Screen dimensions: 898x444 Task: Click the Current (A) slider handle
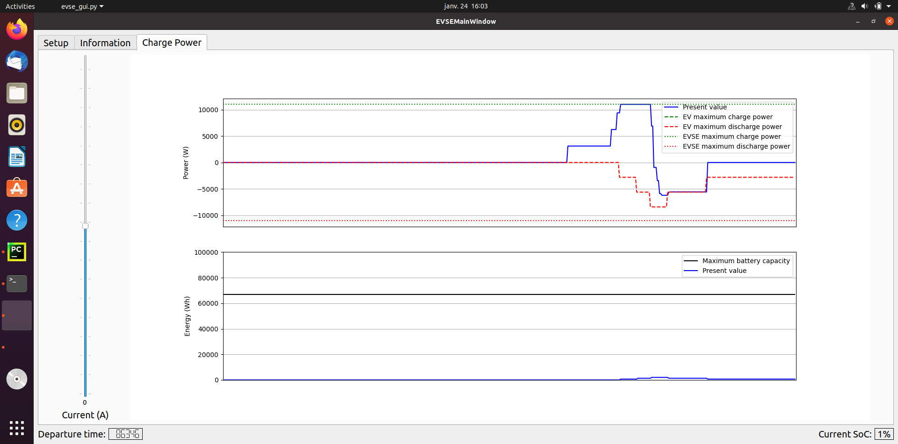click(85, 226)
